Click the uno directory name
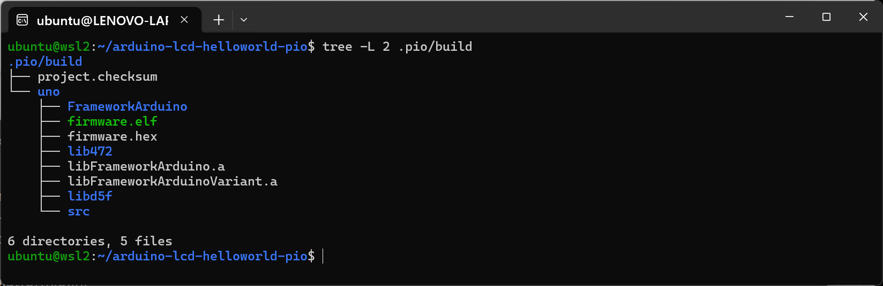The height and width of the screenshot is (286, 883). 48,91
